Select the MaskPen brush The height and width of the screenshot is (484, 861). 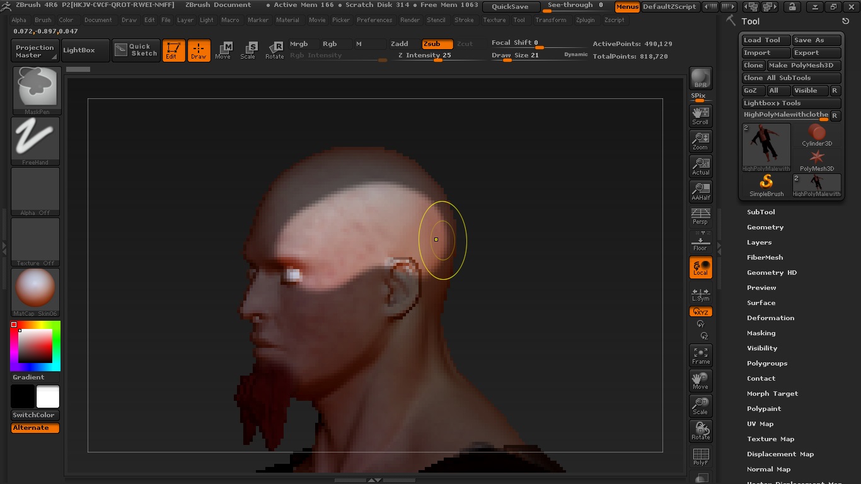click(x=35, y=88)
